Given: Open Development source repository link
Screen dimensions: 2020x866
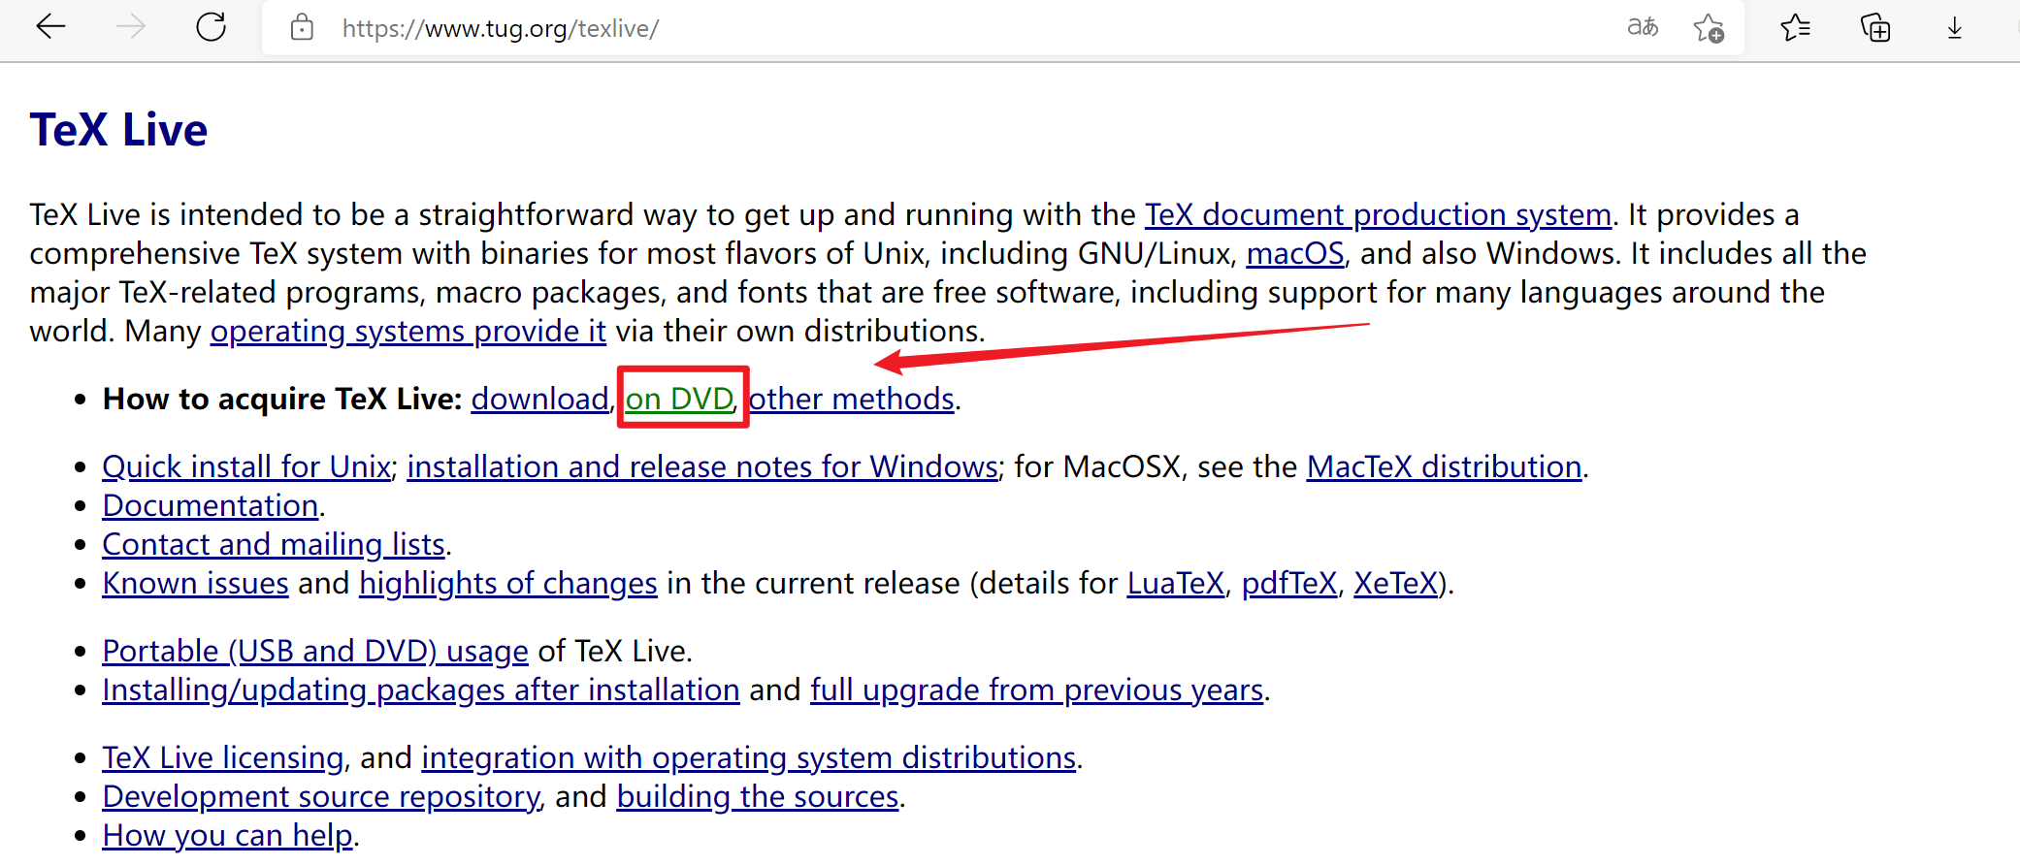Looking at the screenshot, I should coord(321,796).
